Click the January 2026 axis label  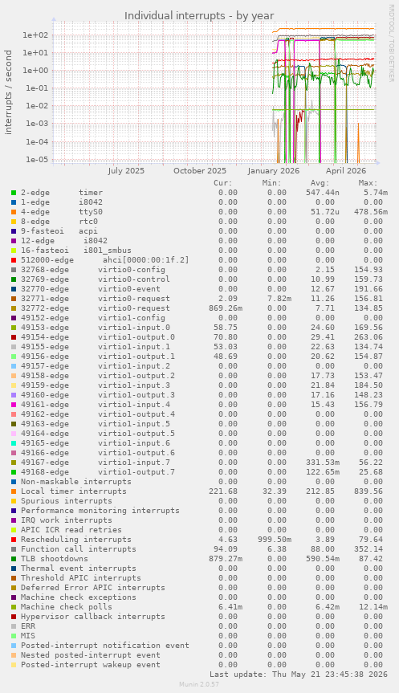click(x=274, y=171)
